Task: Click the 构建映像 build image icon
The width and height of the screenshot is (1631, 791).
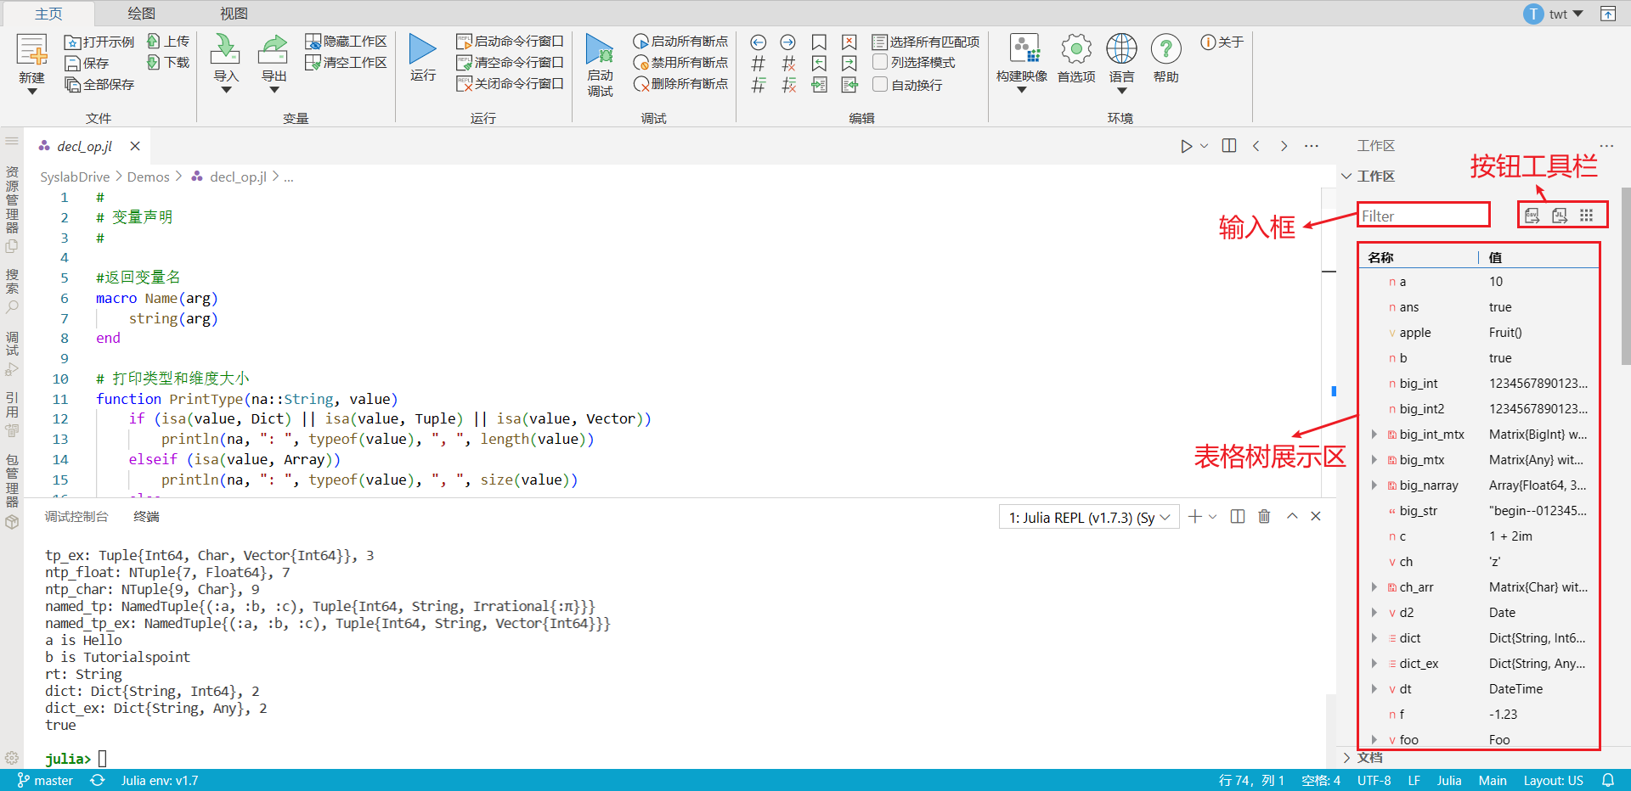Action: point(1024,48)
